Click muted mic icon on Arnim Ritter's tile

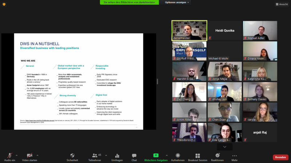(175, 120)
